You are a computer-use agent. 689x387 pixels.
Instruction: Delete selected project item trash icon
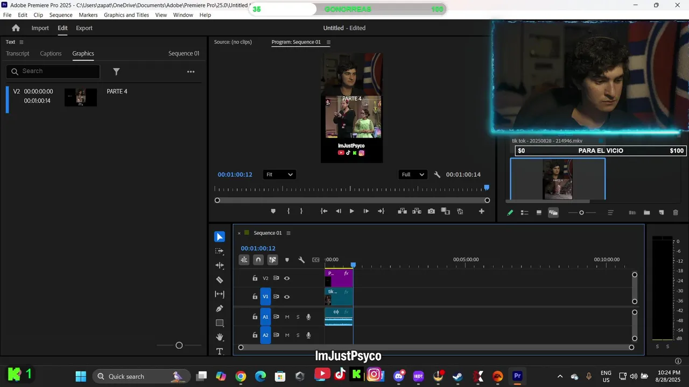(x=676, y=213)
